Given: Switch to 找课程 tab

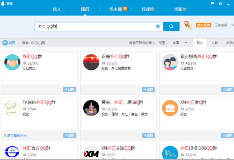Looking at the screenshot, I should pos(148,9).
